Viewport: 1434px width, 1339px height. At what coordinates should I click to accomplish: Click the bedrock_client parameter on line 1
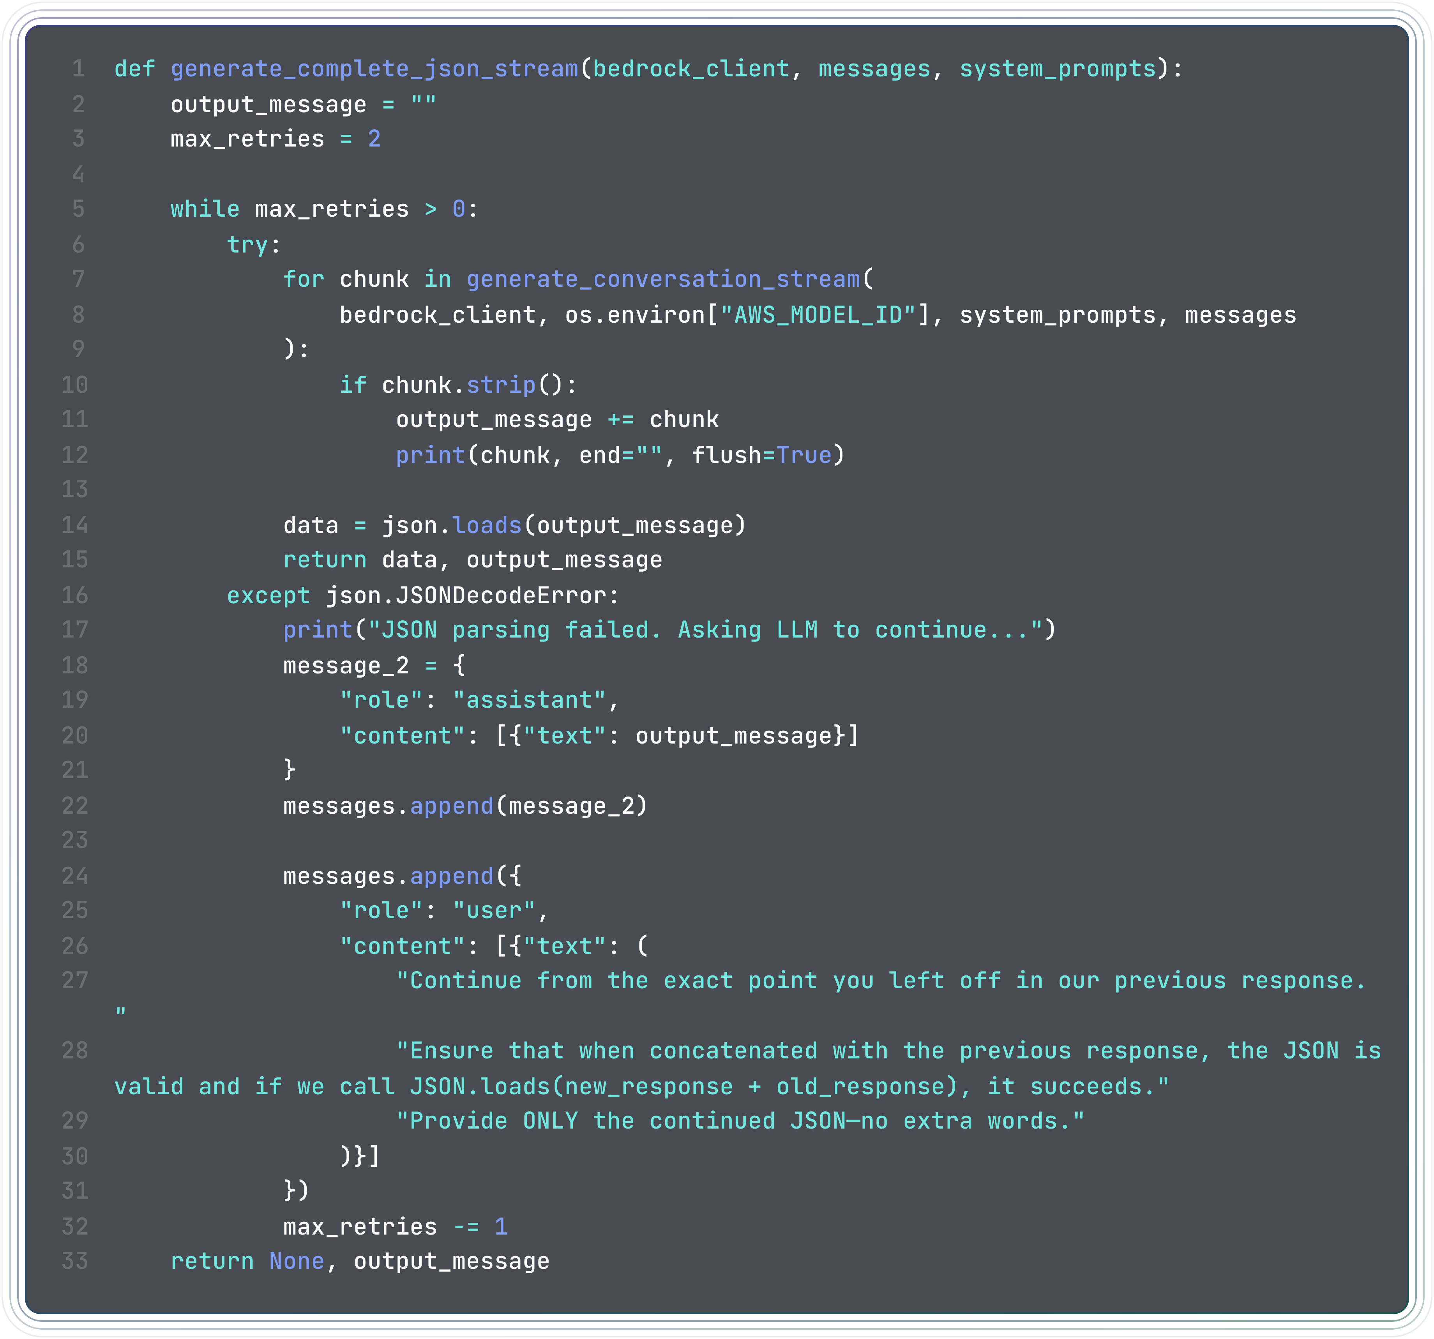click(691, 69)
